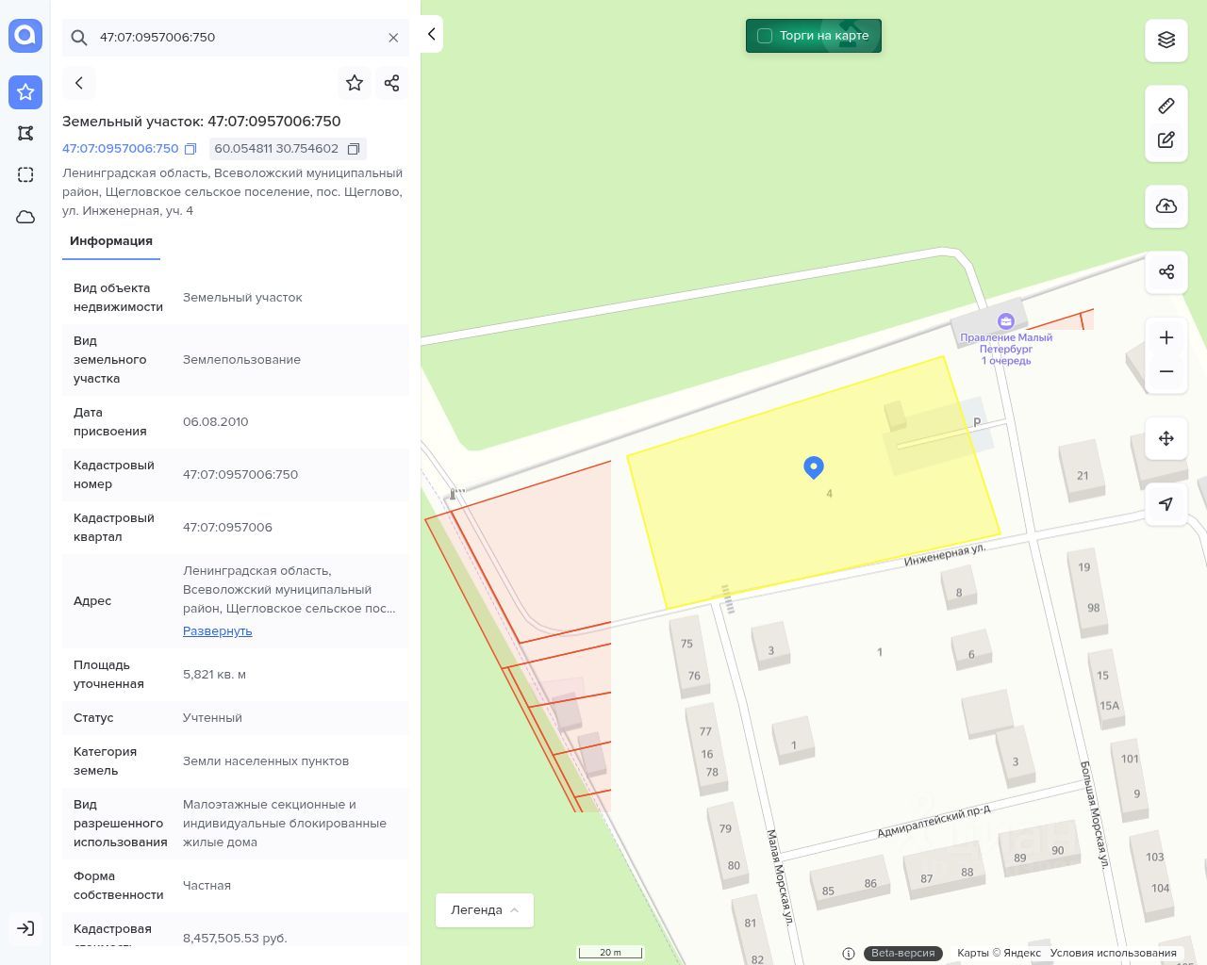Click cadastral value '8,457,505.53 руб.'
The width and height of the screenshot is (1207, 965).
(235, 939)
